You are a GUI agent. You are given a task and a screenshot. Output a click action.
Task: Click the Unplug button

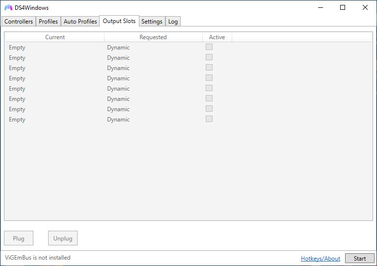point(63,238)
